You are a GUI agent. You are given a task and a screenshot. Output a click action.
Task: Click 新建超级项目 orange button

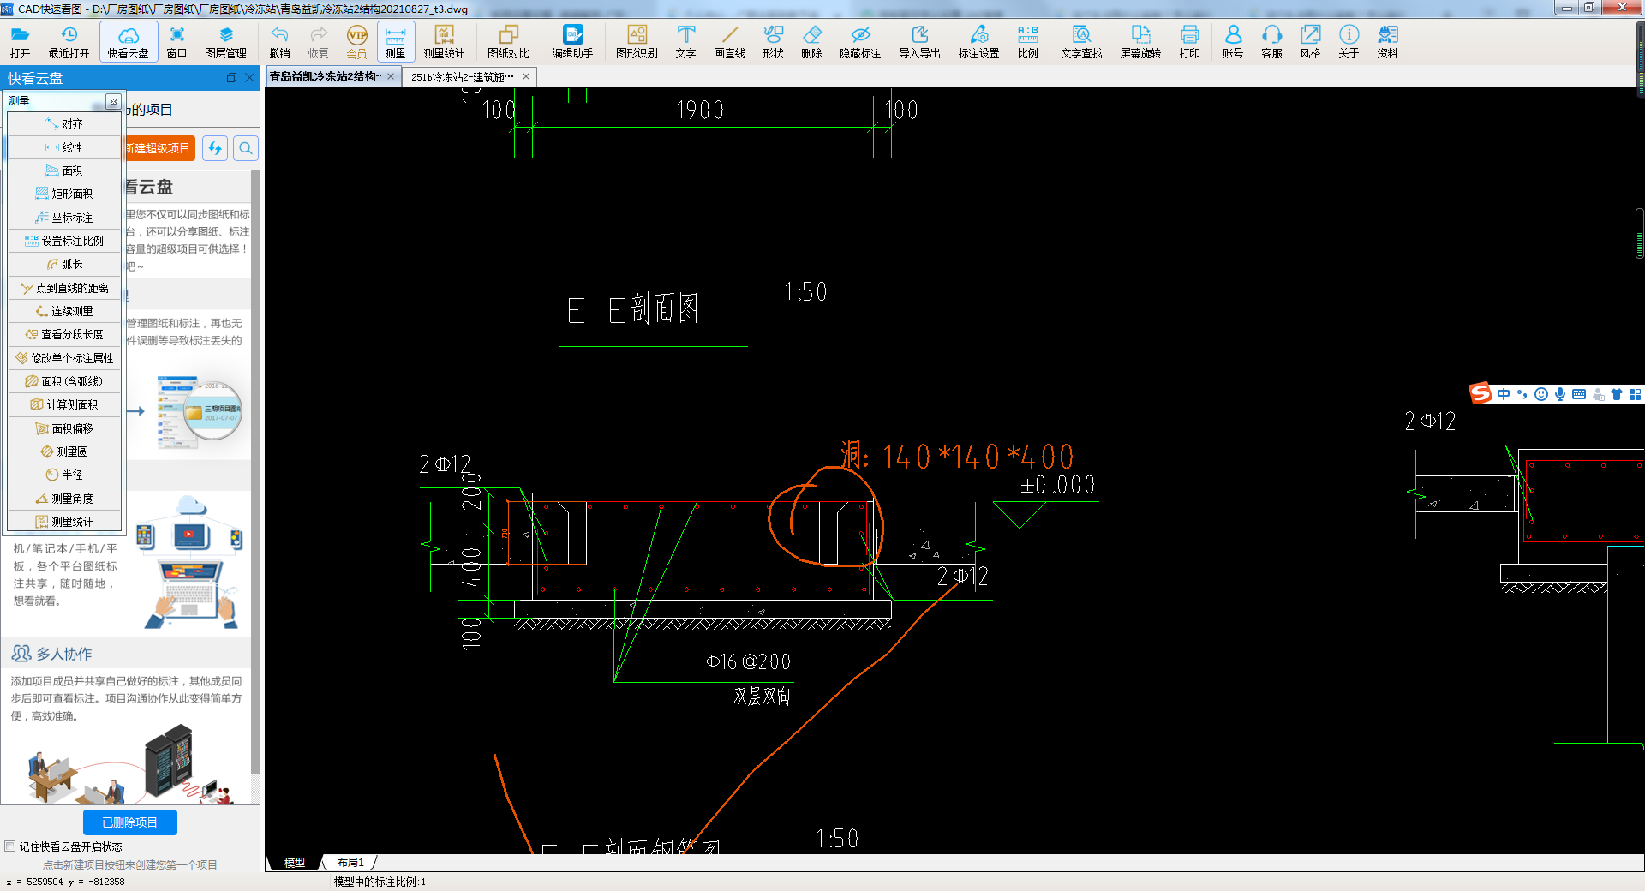click(159, 148)
